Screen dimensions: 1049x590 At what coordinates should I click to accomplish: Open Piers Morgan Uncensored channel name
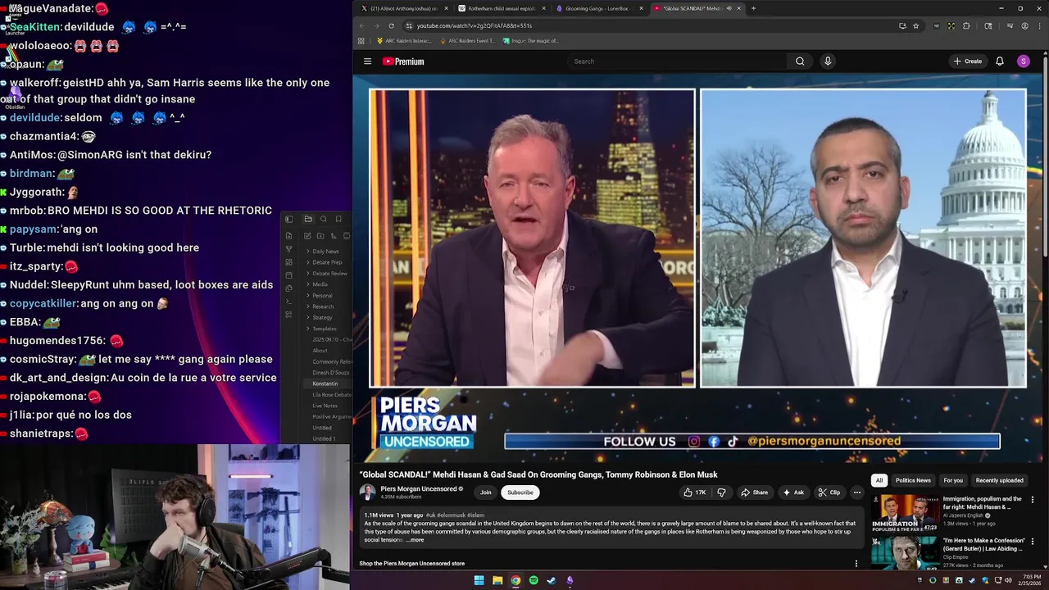click(x=419, y=489)
